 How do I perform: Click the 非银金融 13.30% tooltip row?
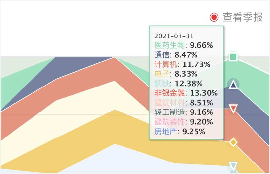[x=186, y=93]
